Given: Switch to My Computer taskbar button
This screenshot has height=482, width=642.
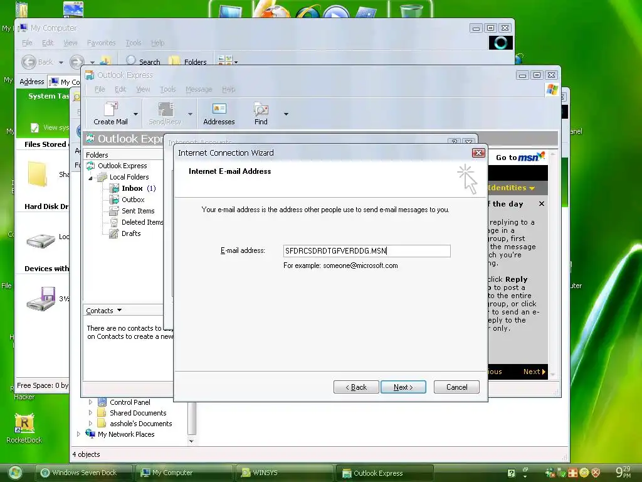Looking at the screenshot, I should [x=184, y=473].
